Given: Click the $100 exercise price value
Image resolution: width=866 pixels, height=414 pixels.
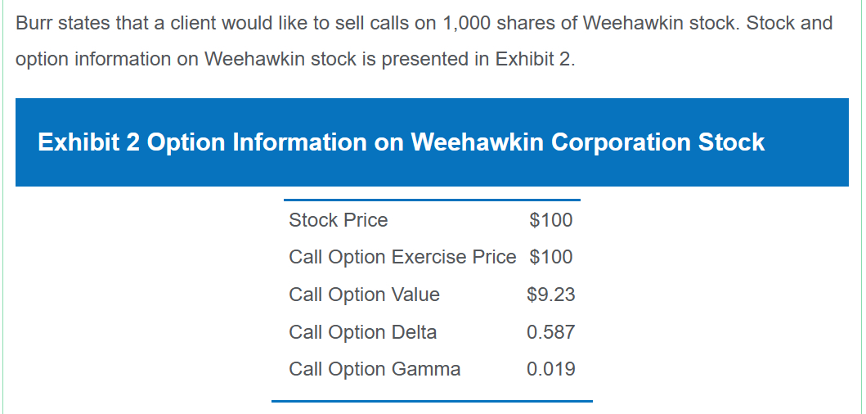Looking at the screenshot, I should 550,257.
